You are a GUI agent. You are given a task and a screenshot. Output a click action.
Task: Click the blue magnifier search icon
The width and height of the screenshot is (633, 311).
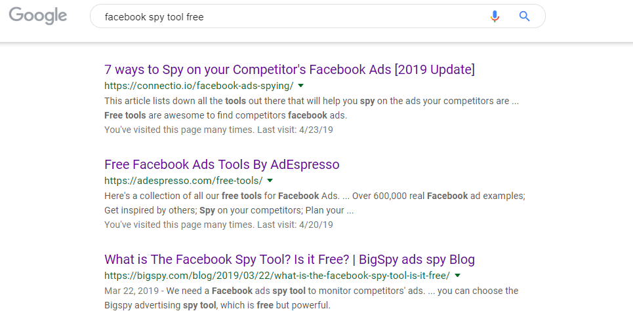point(524,16)
